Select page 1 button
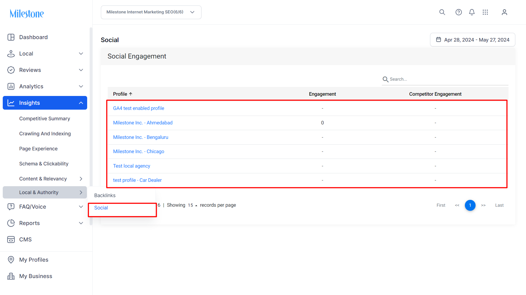The image size is (526, 295). point(470,205)
